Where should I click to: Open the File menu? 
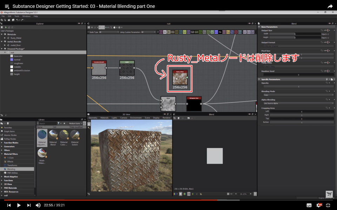(3, 16)
